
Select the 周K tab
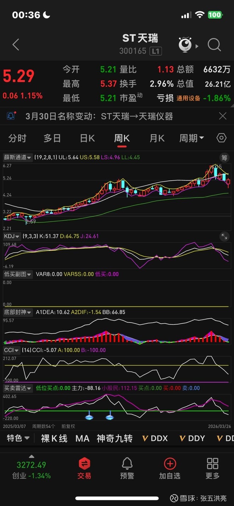click(x=122, y=138)
